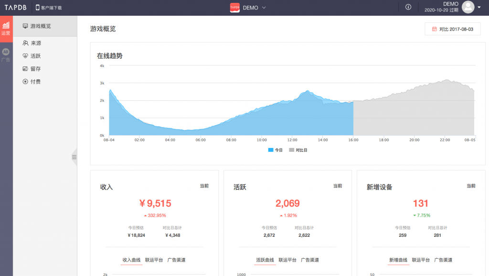Toggle 今日 series in chart legend

point(276,150)
